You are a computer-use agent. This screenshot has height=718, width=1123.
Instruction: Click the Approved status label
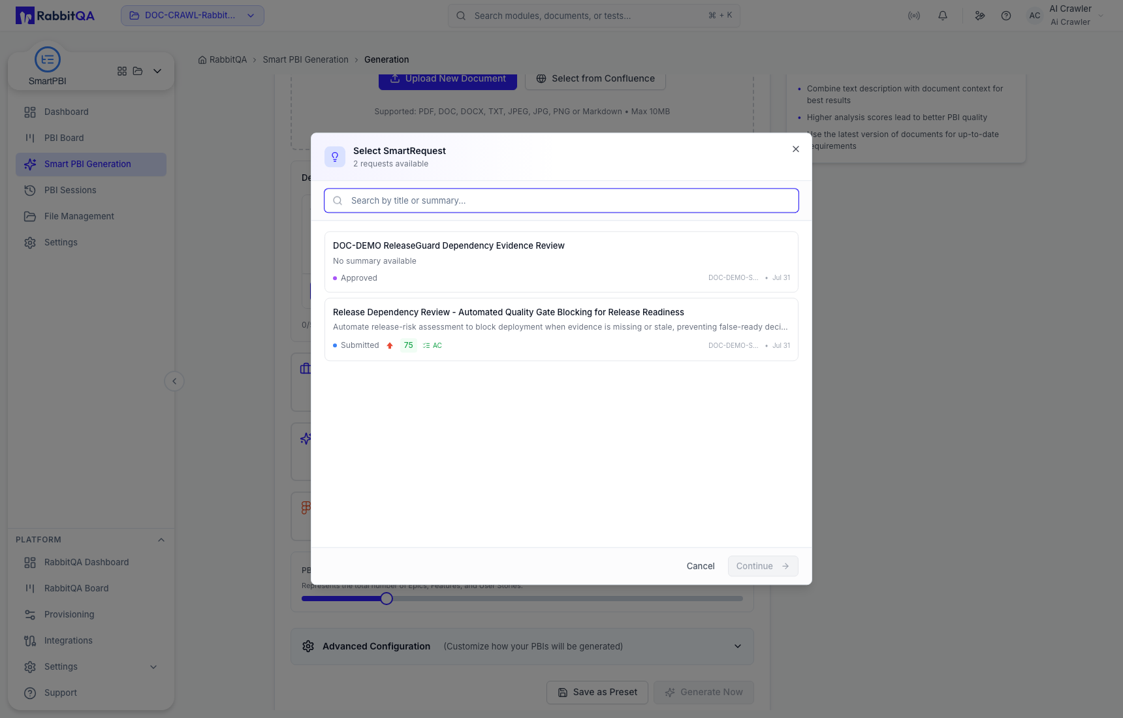[359, 278]
